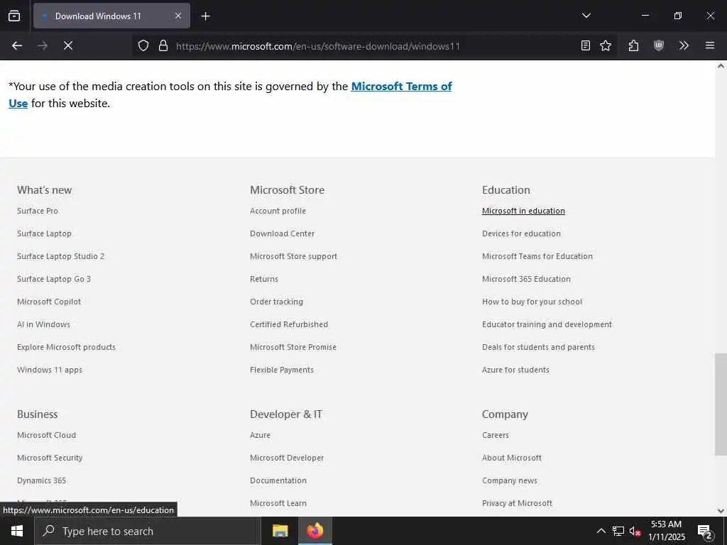Open Microsoft 365 Education link
The image size is (727, 545).
526,279
